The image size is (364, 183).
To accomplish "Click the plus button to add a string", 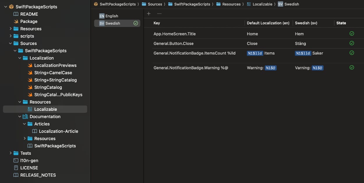I will pyautogui.click(x=149, y=13).
